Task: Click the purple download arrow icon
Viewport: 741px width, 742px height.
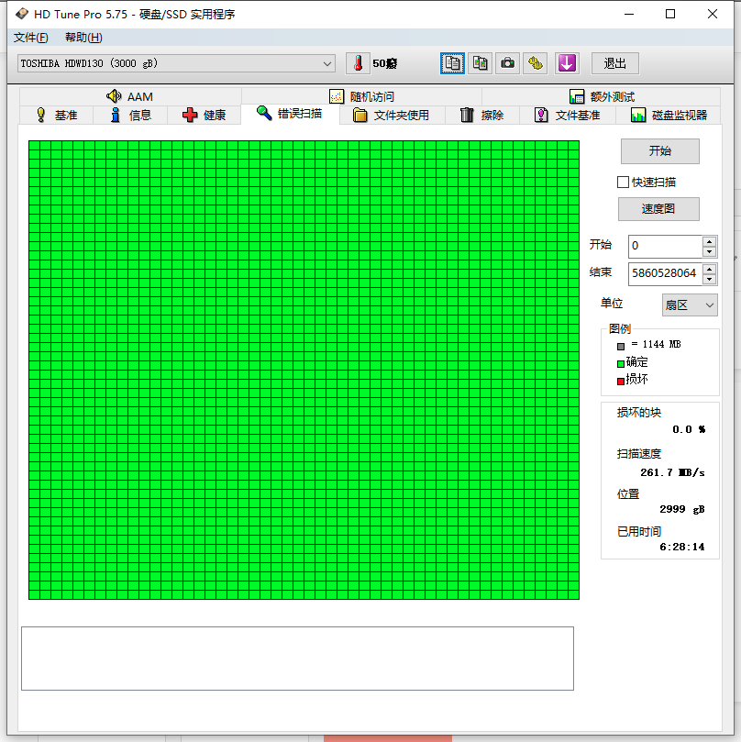Action: tap(567, 63)
